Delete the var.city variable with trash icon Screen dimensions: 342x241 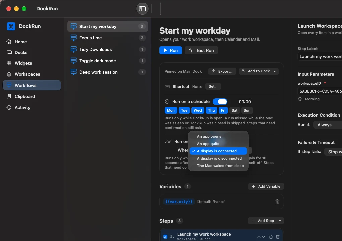[x=277, y=202]
